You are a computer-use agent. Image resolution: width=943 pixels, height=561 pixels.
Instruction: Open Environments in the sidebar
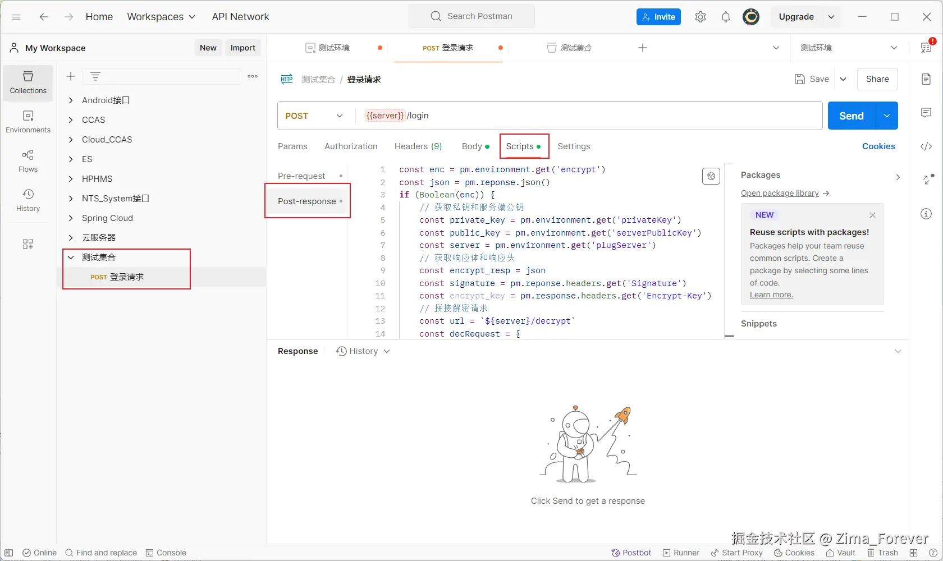point(28,122)
